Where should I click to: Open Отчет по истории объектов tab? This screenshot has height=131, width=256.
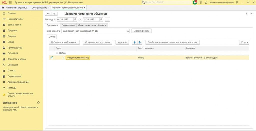pyautogui.click(x=92, y=25)
